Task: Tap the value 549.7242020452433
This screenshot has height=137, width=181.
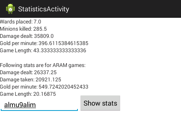Action: (x=63, y=87)
